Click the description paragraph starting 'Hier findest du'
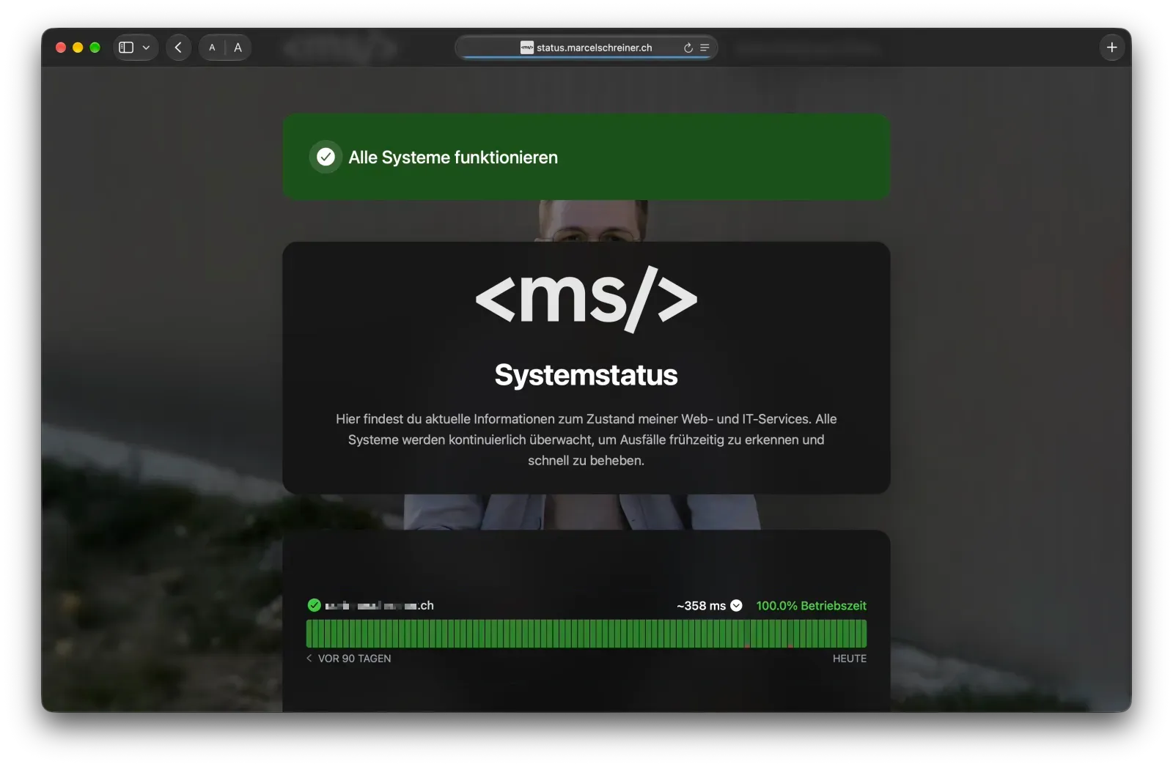Image resolution: width=1173 pixels, height=767 pixels. point(586,440)
